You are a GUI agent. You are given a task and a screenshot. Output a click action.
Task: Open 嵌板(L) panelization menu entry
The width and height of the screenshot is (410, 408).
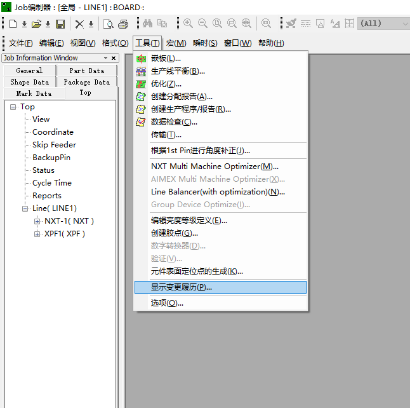pyautogui.click(x=166, y=58)
